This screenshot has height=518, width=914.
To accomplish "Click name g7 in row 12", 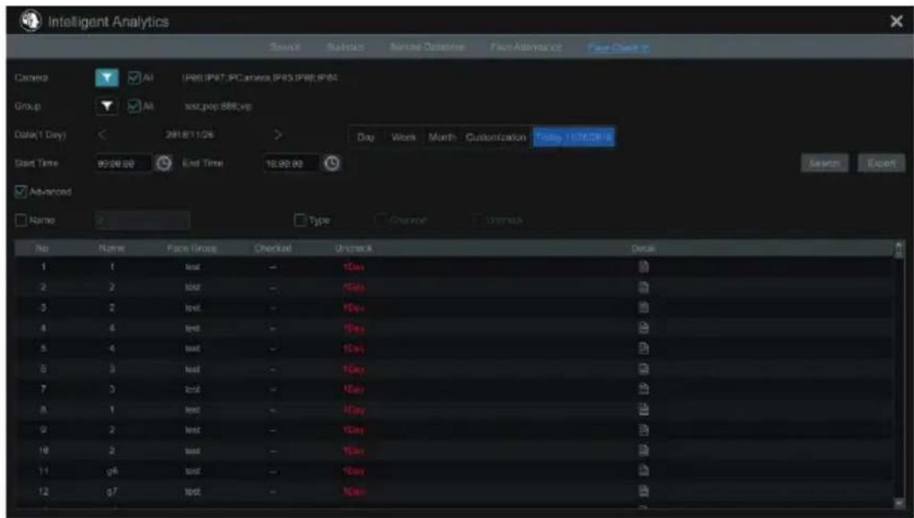I will coord(113,491).
